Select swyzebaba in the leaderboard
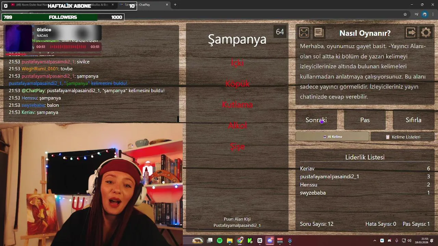The image size is (438, 246). click(365, 193)
